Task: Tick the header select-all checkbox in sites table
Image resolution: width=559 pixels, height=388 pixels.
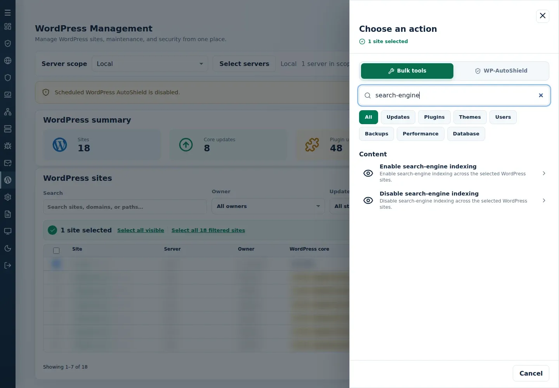Action: [56, 251]
